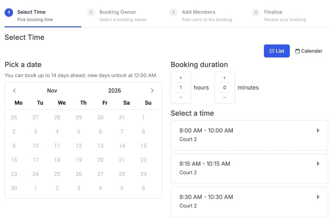Increase booking minutes with the plus button
Image resolution: width=332 pixels, height=219 pixels.
(224, 78)
